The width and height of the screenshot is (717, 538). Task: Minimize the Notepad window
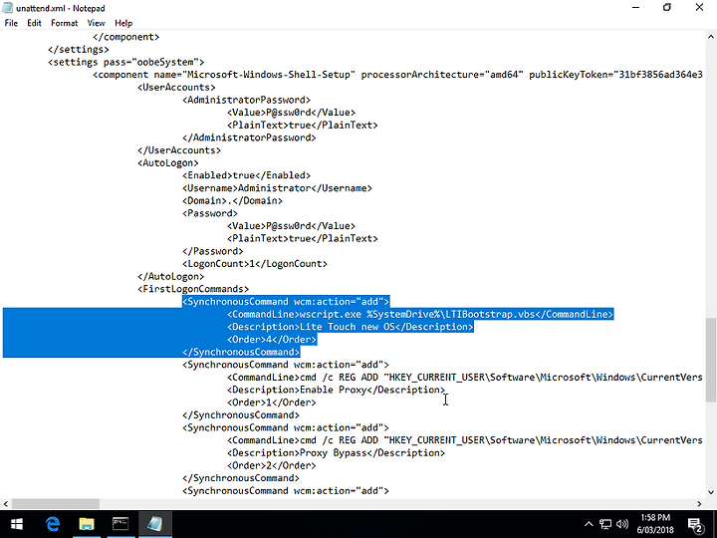click(x=635, y=8)
